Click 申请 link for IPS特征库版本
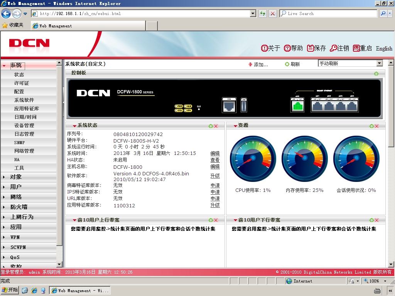 click(215, 192)
